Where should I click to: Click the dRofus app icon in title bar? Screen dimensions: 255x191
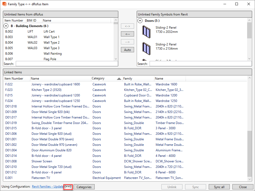click(x=4, y=4)
